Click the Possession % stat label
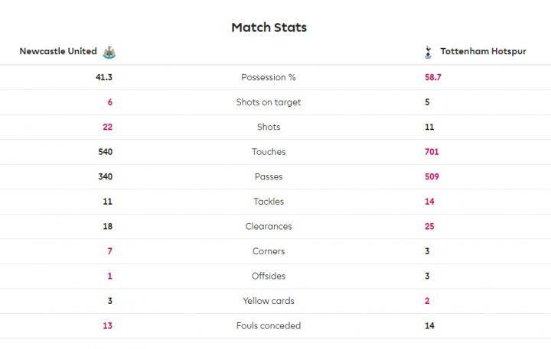Viewport: 551px width, 349px height. [269, 77]
